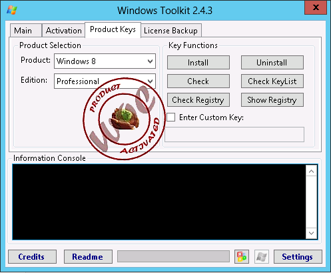The width and height of the screenshot is (331, 273).
Task: Click the Uninstall button
Action: click(272, 63)
